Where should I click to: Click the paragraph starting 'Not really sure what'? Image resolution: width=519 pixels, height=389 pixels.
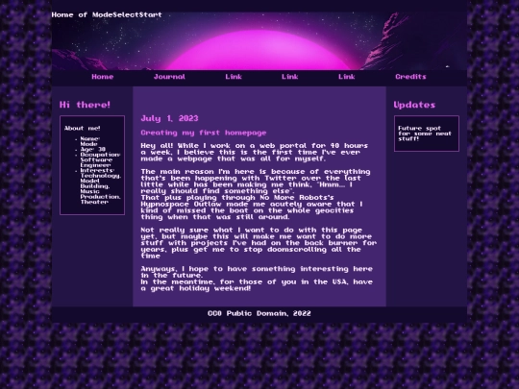click(259, 243)
